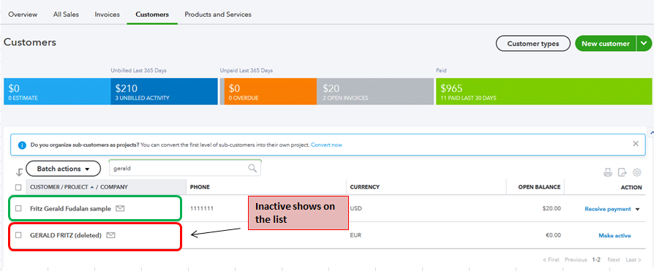
Task: Open the table settings gear
Action: [637, 172]
